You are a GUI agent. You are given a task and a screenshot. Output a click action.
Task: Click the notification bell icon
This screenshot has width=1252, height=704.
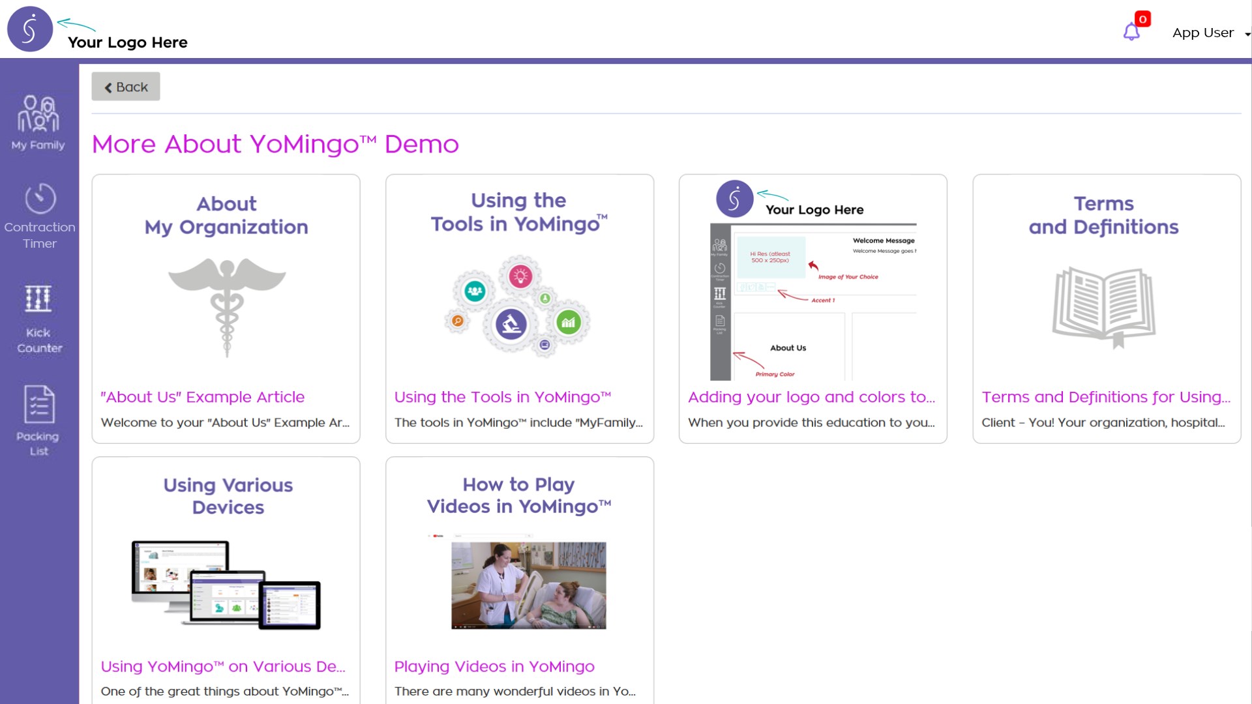pos(1131,31)
